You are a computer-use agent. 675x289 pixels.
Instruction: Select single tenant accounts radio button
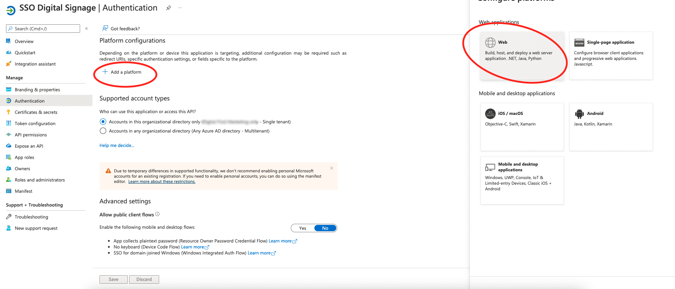pos(103,122)
